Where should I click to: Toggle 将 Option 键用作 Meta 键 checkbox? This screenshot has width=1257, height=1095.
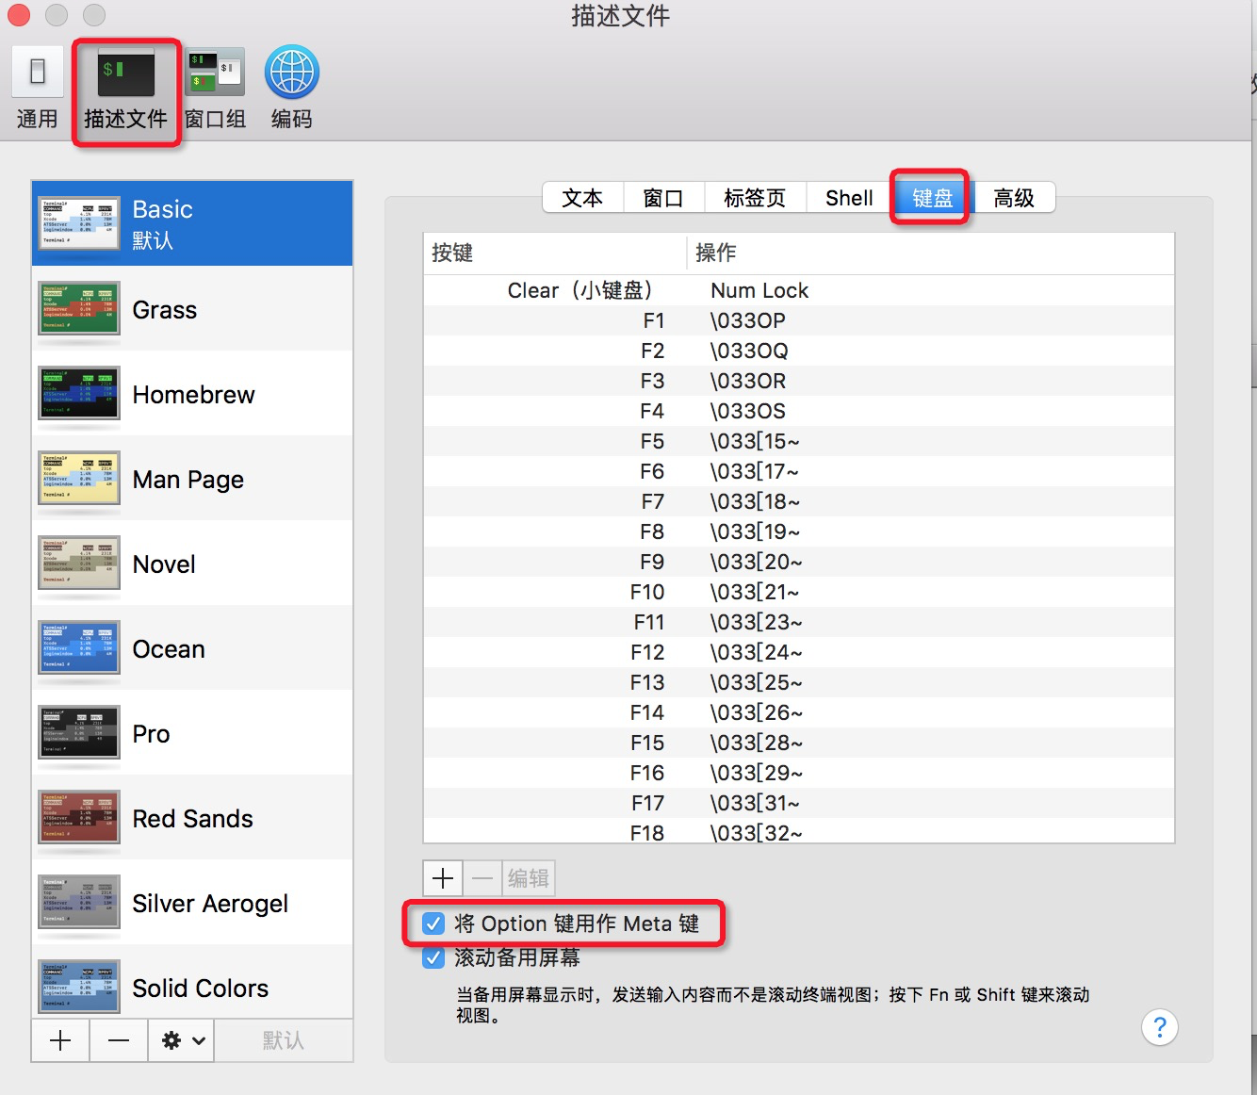(x=433, y=923)
